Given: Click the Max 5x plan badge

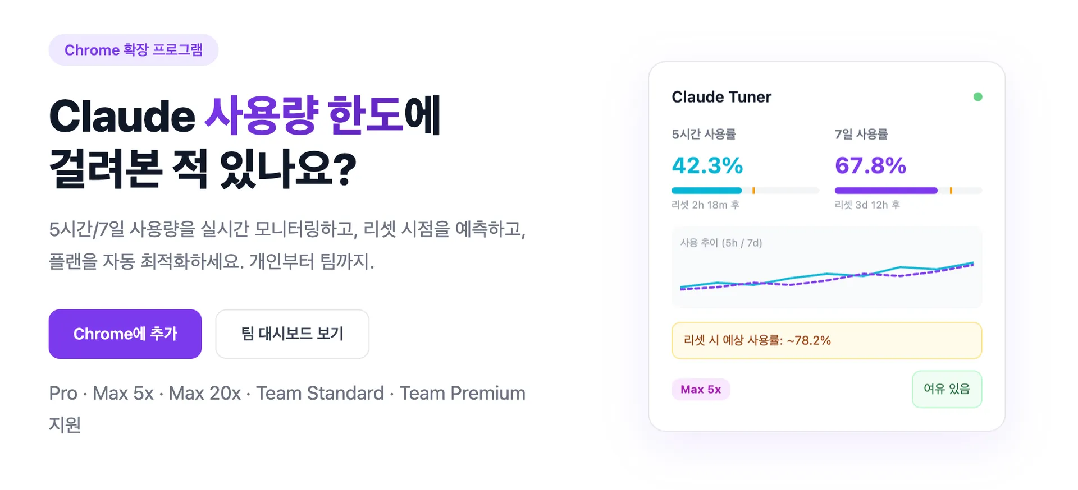Looking at the screenshot, I should point(701,389).
